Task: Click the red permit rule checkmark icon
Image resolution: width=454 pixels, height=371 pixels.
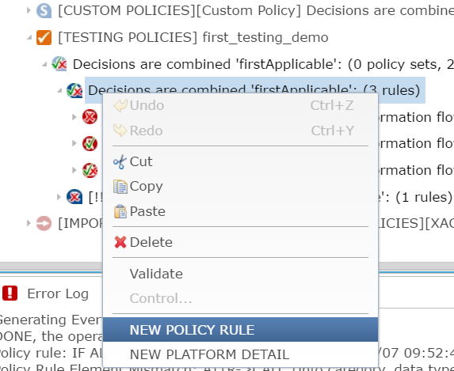Action: tap(90, 143)
